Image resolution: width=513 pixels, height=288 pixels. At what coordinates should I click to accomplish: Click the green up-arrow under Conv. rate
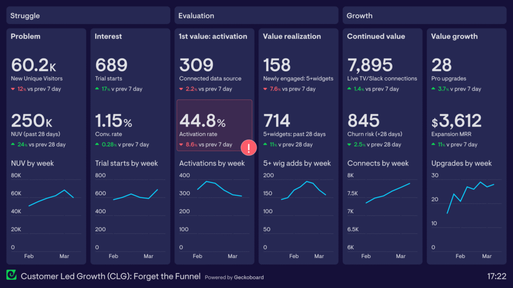97,144
